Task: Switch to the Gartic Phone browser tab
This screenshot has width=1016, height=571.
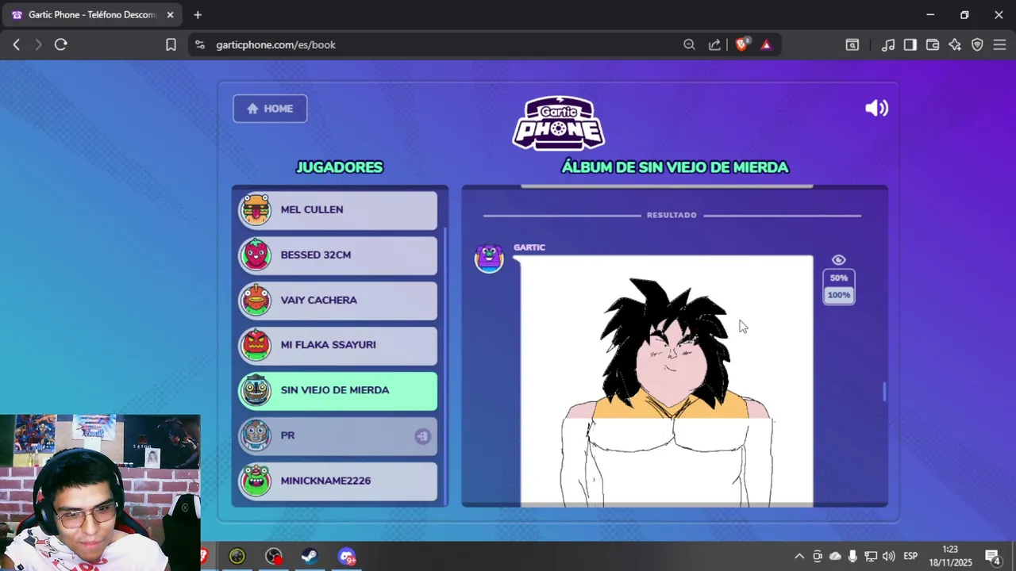Action: (x=91, y=15)
